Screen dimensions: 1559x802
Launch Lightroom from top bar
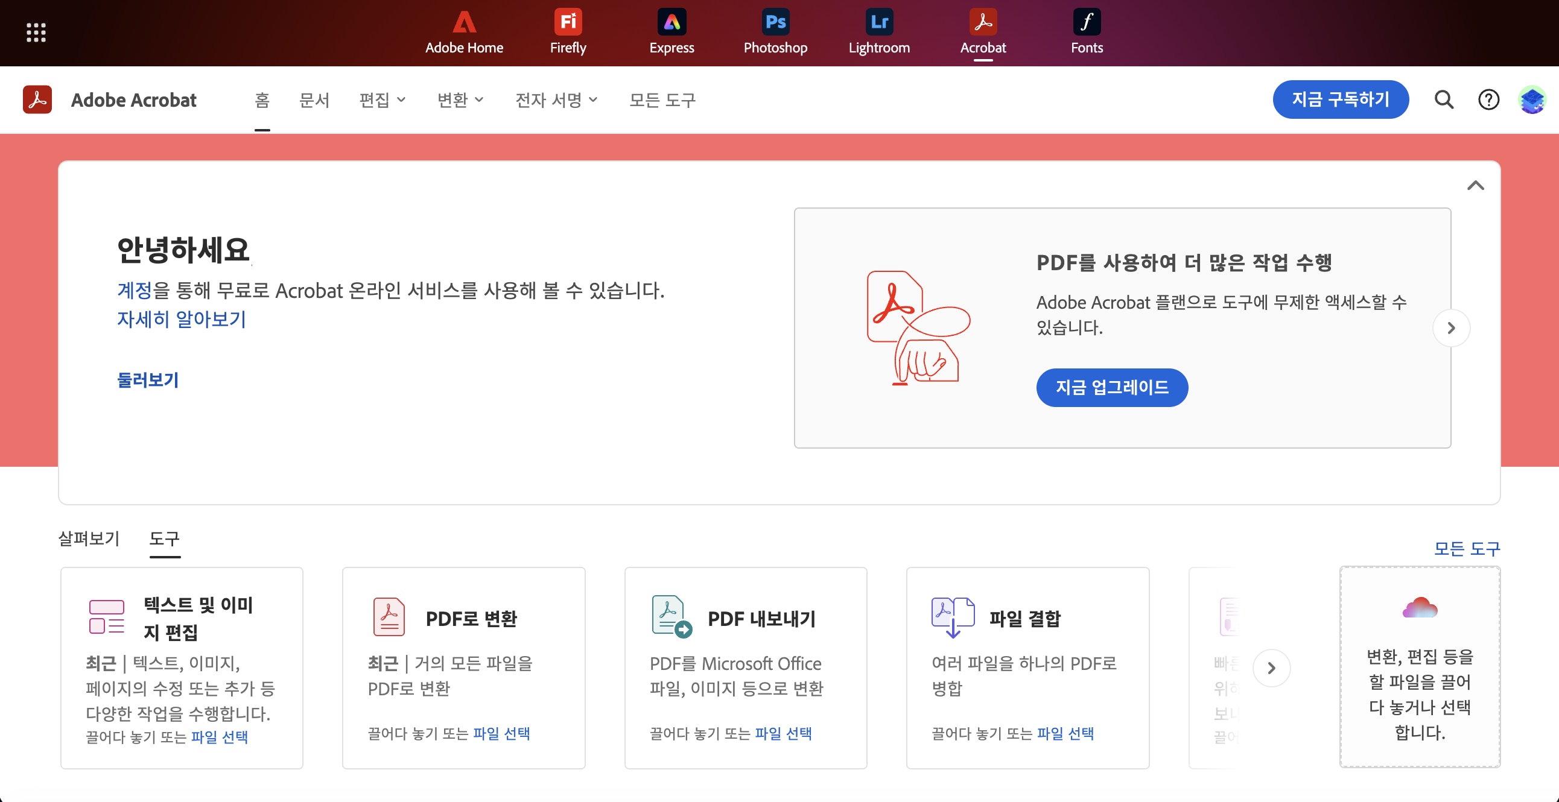click(879, 23)
